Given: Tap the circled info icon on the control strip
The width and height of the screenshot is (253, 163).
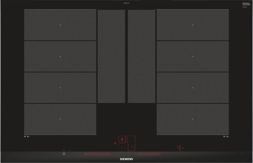Looking at the screenshot, I should [64, 154].
